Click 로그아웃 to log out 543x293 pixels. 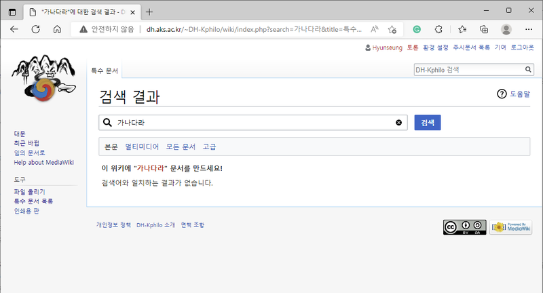522,47
